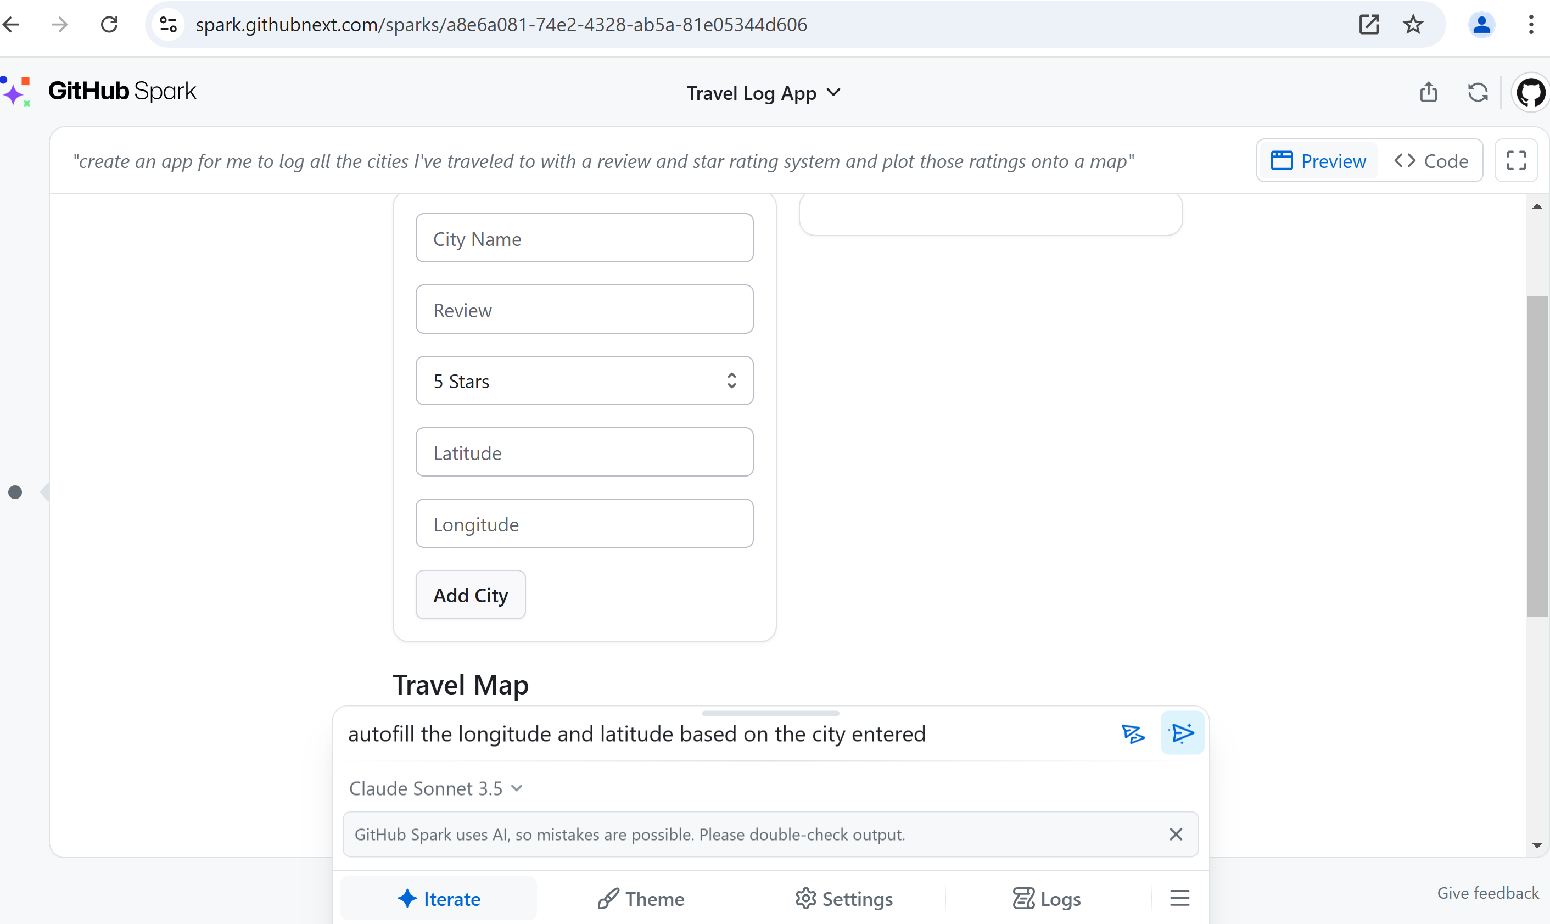1550x924 pixels.
Task: Switch to the Preview tab
Action: click(x=1318, y=161)
